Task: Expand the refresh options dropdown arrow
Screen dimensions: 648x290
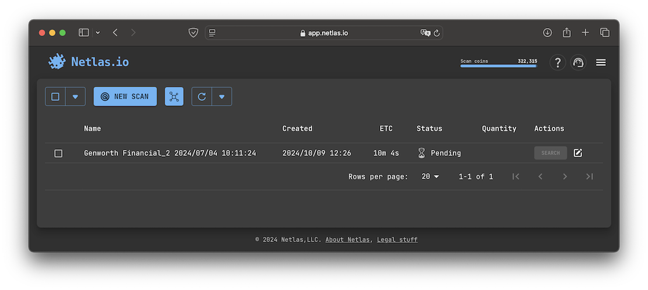Action: coord(222,97)
